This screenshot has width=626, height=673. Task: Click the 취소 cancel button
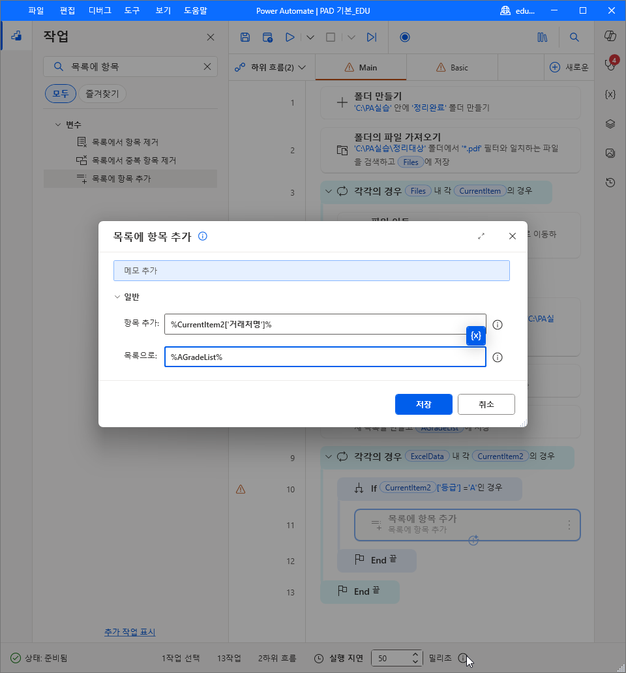pyautogui.click(x=486, y=404)
